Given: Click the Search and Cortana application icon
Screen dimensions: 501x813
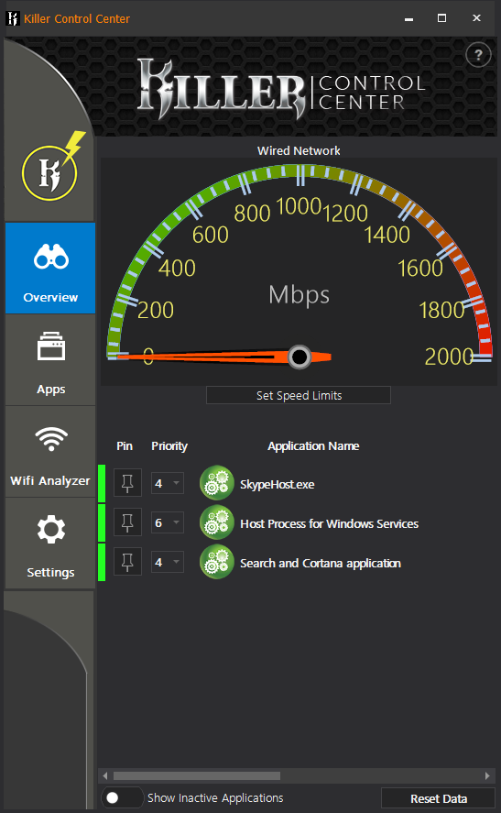Looking at the screenshot, I should [217, 562].
